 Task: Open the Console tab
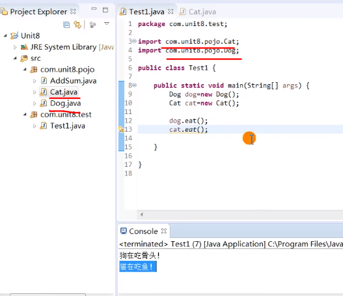pyautogui.click(x=143, y=231)
